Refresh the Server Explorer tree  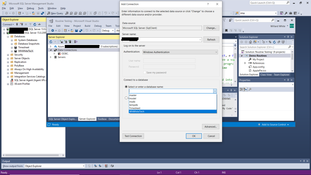(50, 42)
